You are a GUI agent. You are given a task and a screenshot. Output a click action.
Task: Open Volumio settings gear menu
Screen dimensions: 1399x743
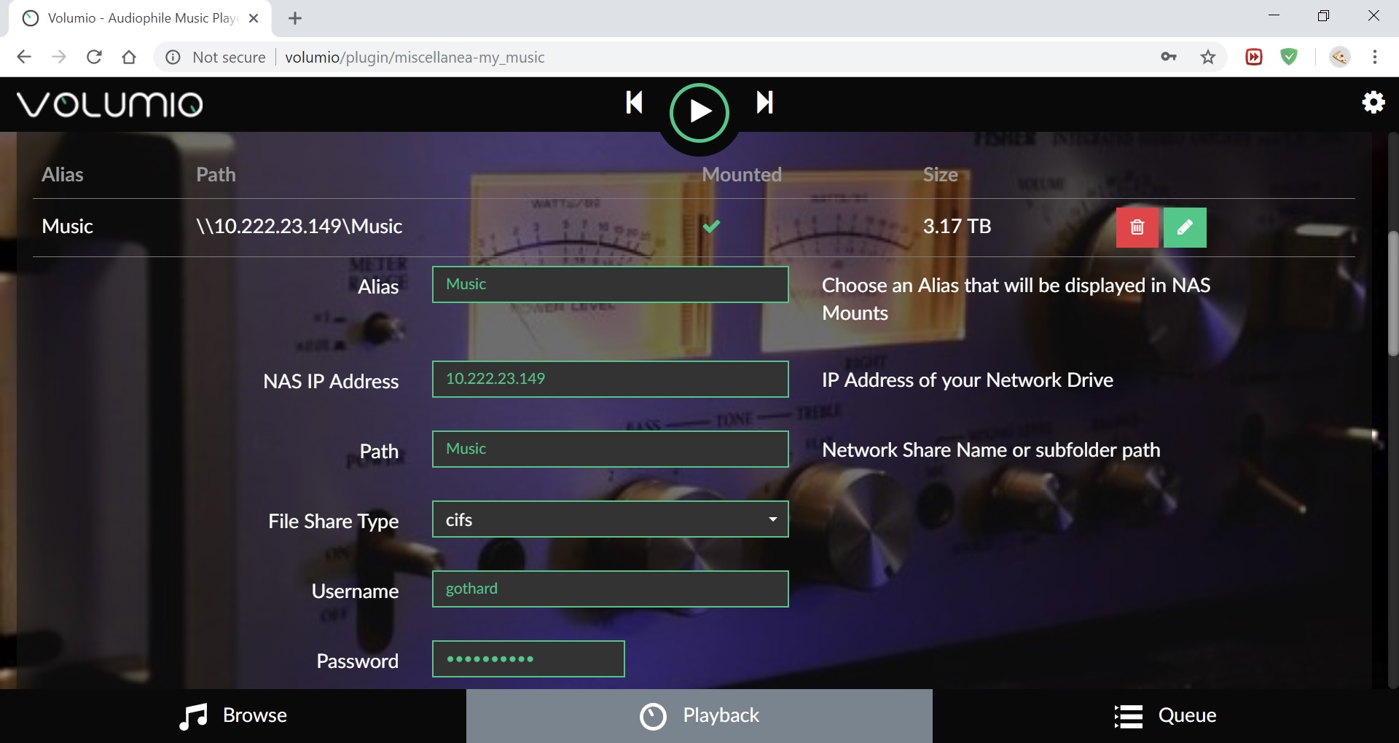tap(1373, 103)
